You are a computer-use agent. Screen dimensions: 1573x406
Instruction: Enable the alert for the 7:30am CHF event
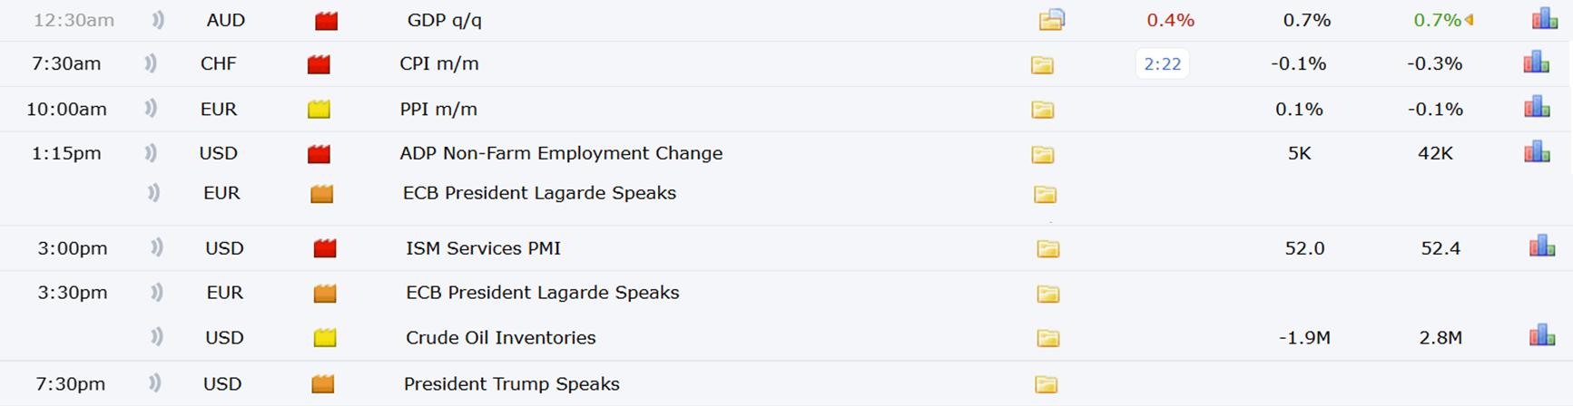click(151, 63)
